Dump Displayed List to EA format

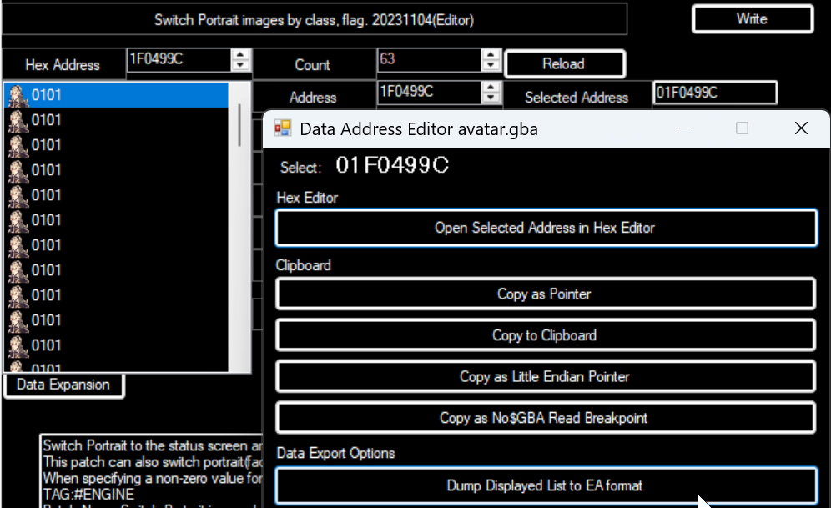[x=546, y=485]
